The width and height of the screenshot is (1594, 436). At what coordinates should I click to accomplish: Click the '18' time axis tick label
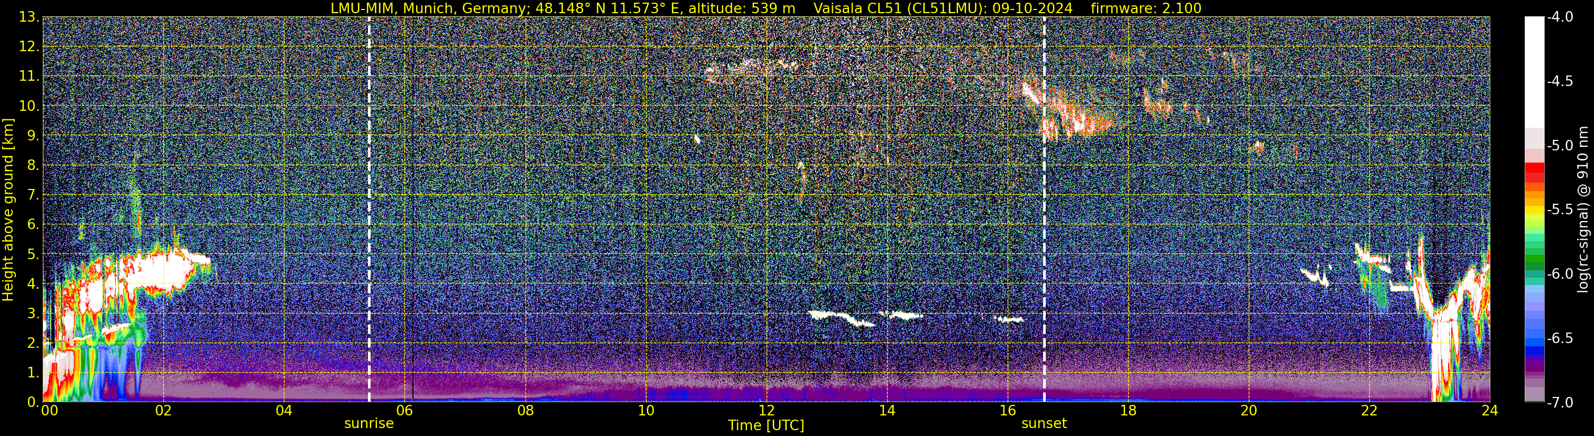coord(1129,411)
